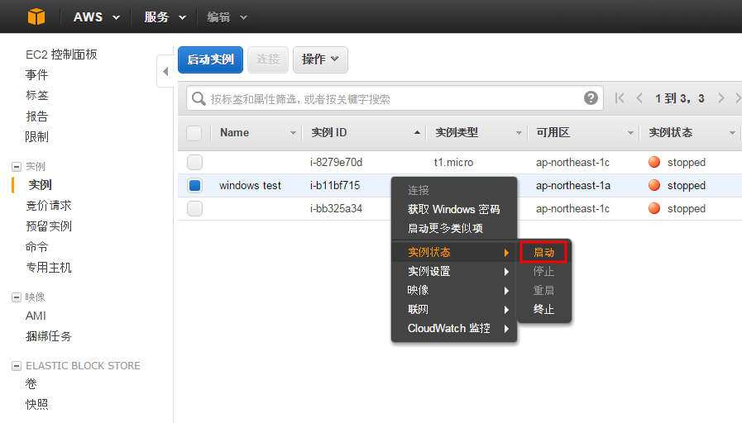Go to next page of results
Image resolution: width=742 pixels, height=423 pixels.
click(720, 98)
